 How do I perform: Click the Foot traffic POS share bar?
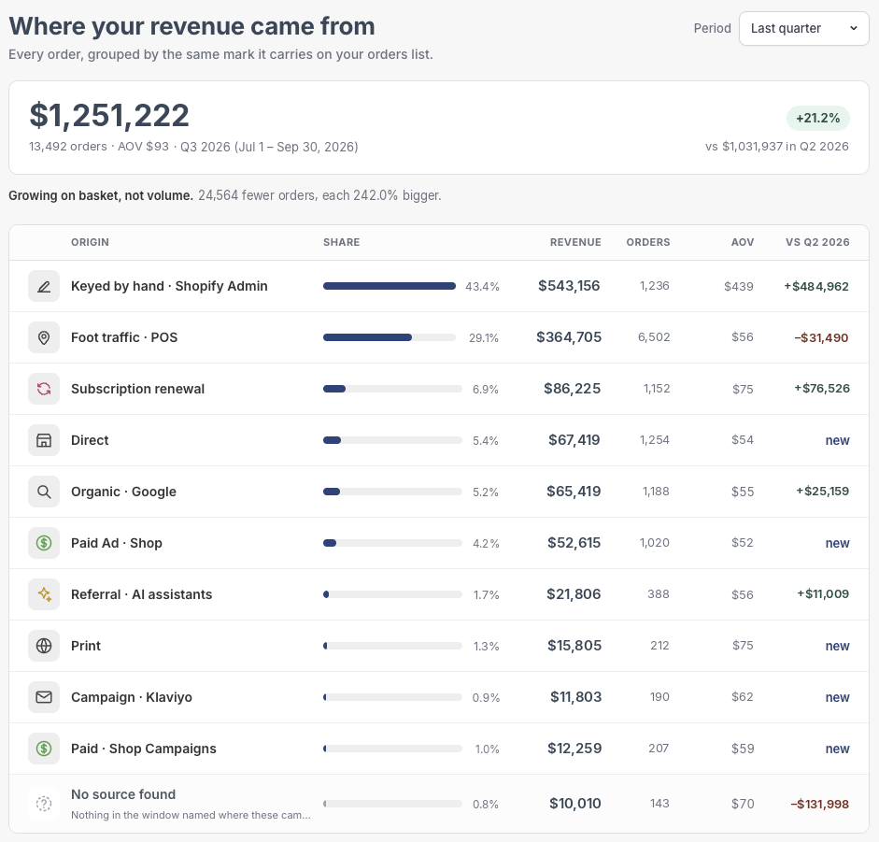point(389,337)
